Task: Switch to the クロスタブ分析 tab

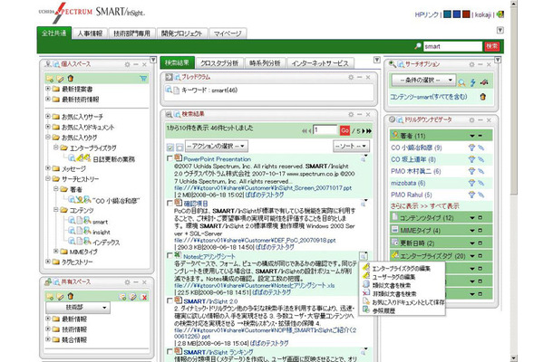Action: [x=219, y=63]
